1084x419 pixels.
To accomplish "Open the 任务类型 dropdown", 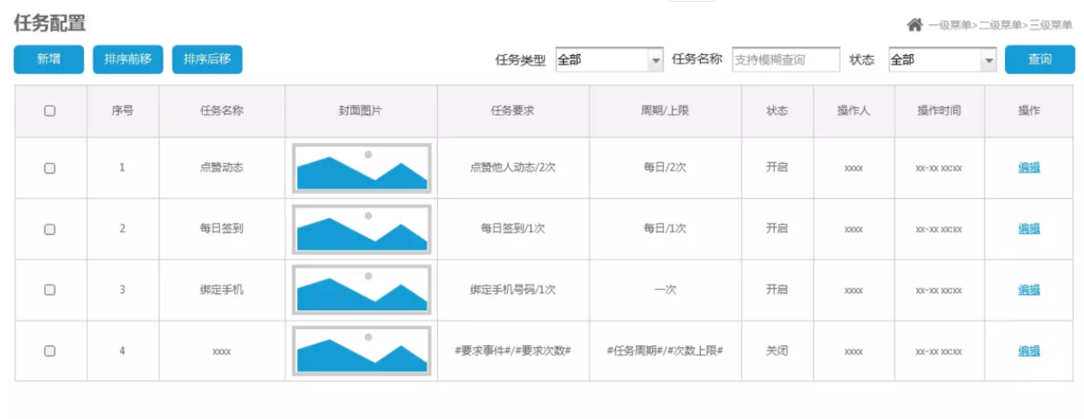I will click(x=609, y=60).
